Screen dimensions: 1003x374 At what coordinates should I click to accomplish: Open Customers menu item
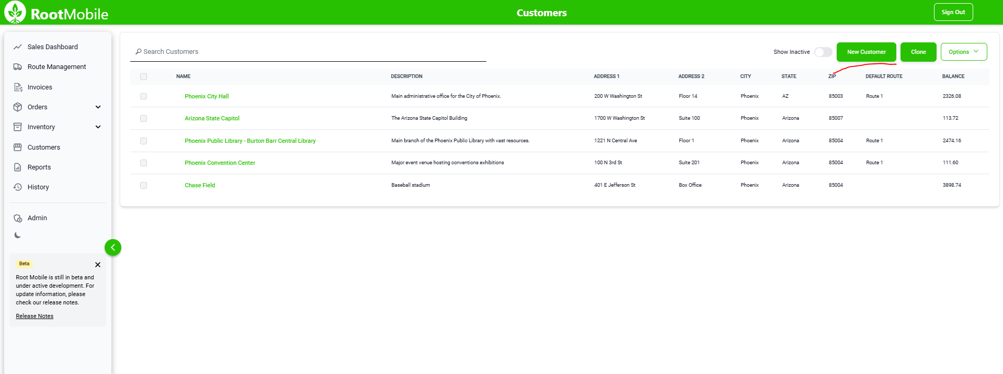tap(44, 148)
